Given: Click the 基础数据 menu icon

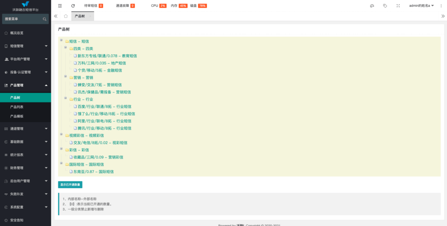Looking at the screenshot, I should coord(6,142).
